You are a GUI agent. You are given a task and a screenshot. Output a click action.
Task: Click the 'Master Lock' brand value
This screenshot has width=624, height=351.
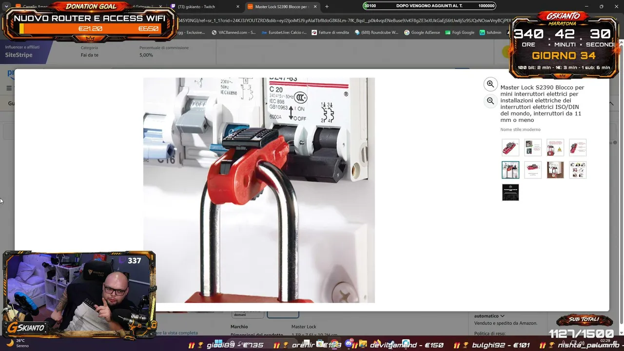[x=304, y=327]
